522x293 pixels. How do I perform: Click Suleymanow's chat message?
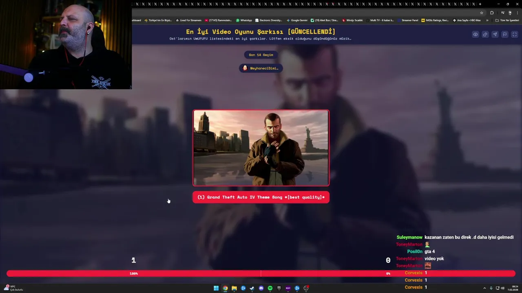(455, 237)
